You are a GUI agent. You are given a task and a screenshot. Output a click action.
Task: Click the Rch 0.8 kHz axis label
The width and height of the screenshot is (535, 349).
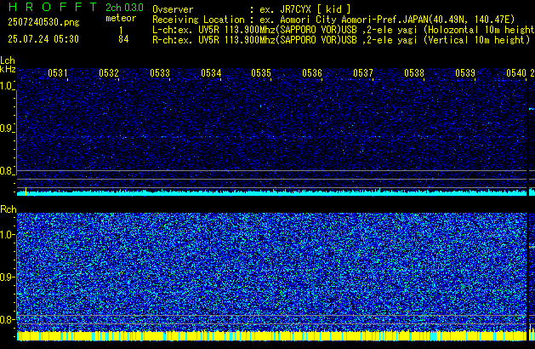tap(6, 319)
